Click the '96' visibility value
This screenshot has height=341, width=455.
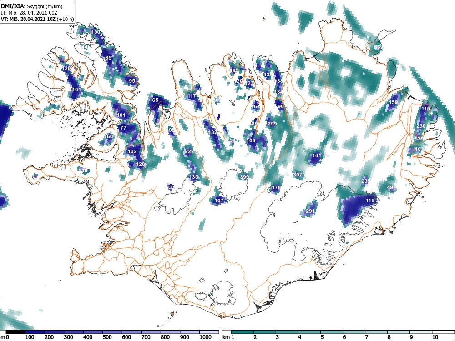[x=281, y=106]
